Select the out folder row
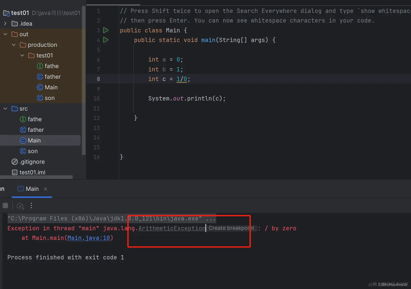 coord(41,34)
